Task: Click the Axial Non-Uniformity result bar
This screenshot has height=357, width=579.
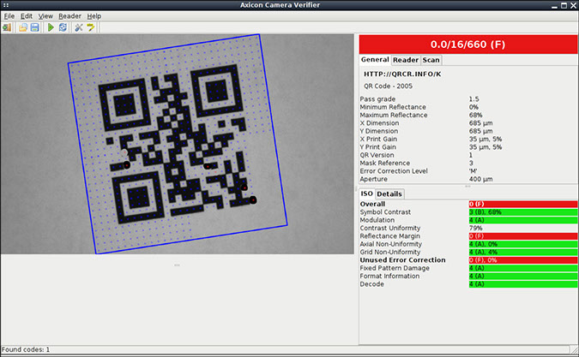Action: (523, 244)
